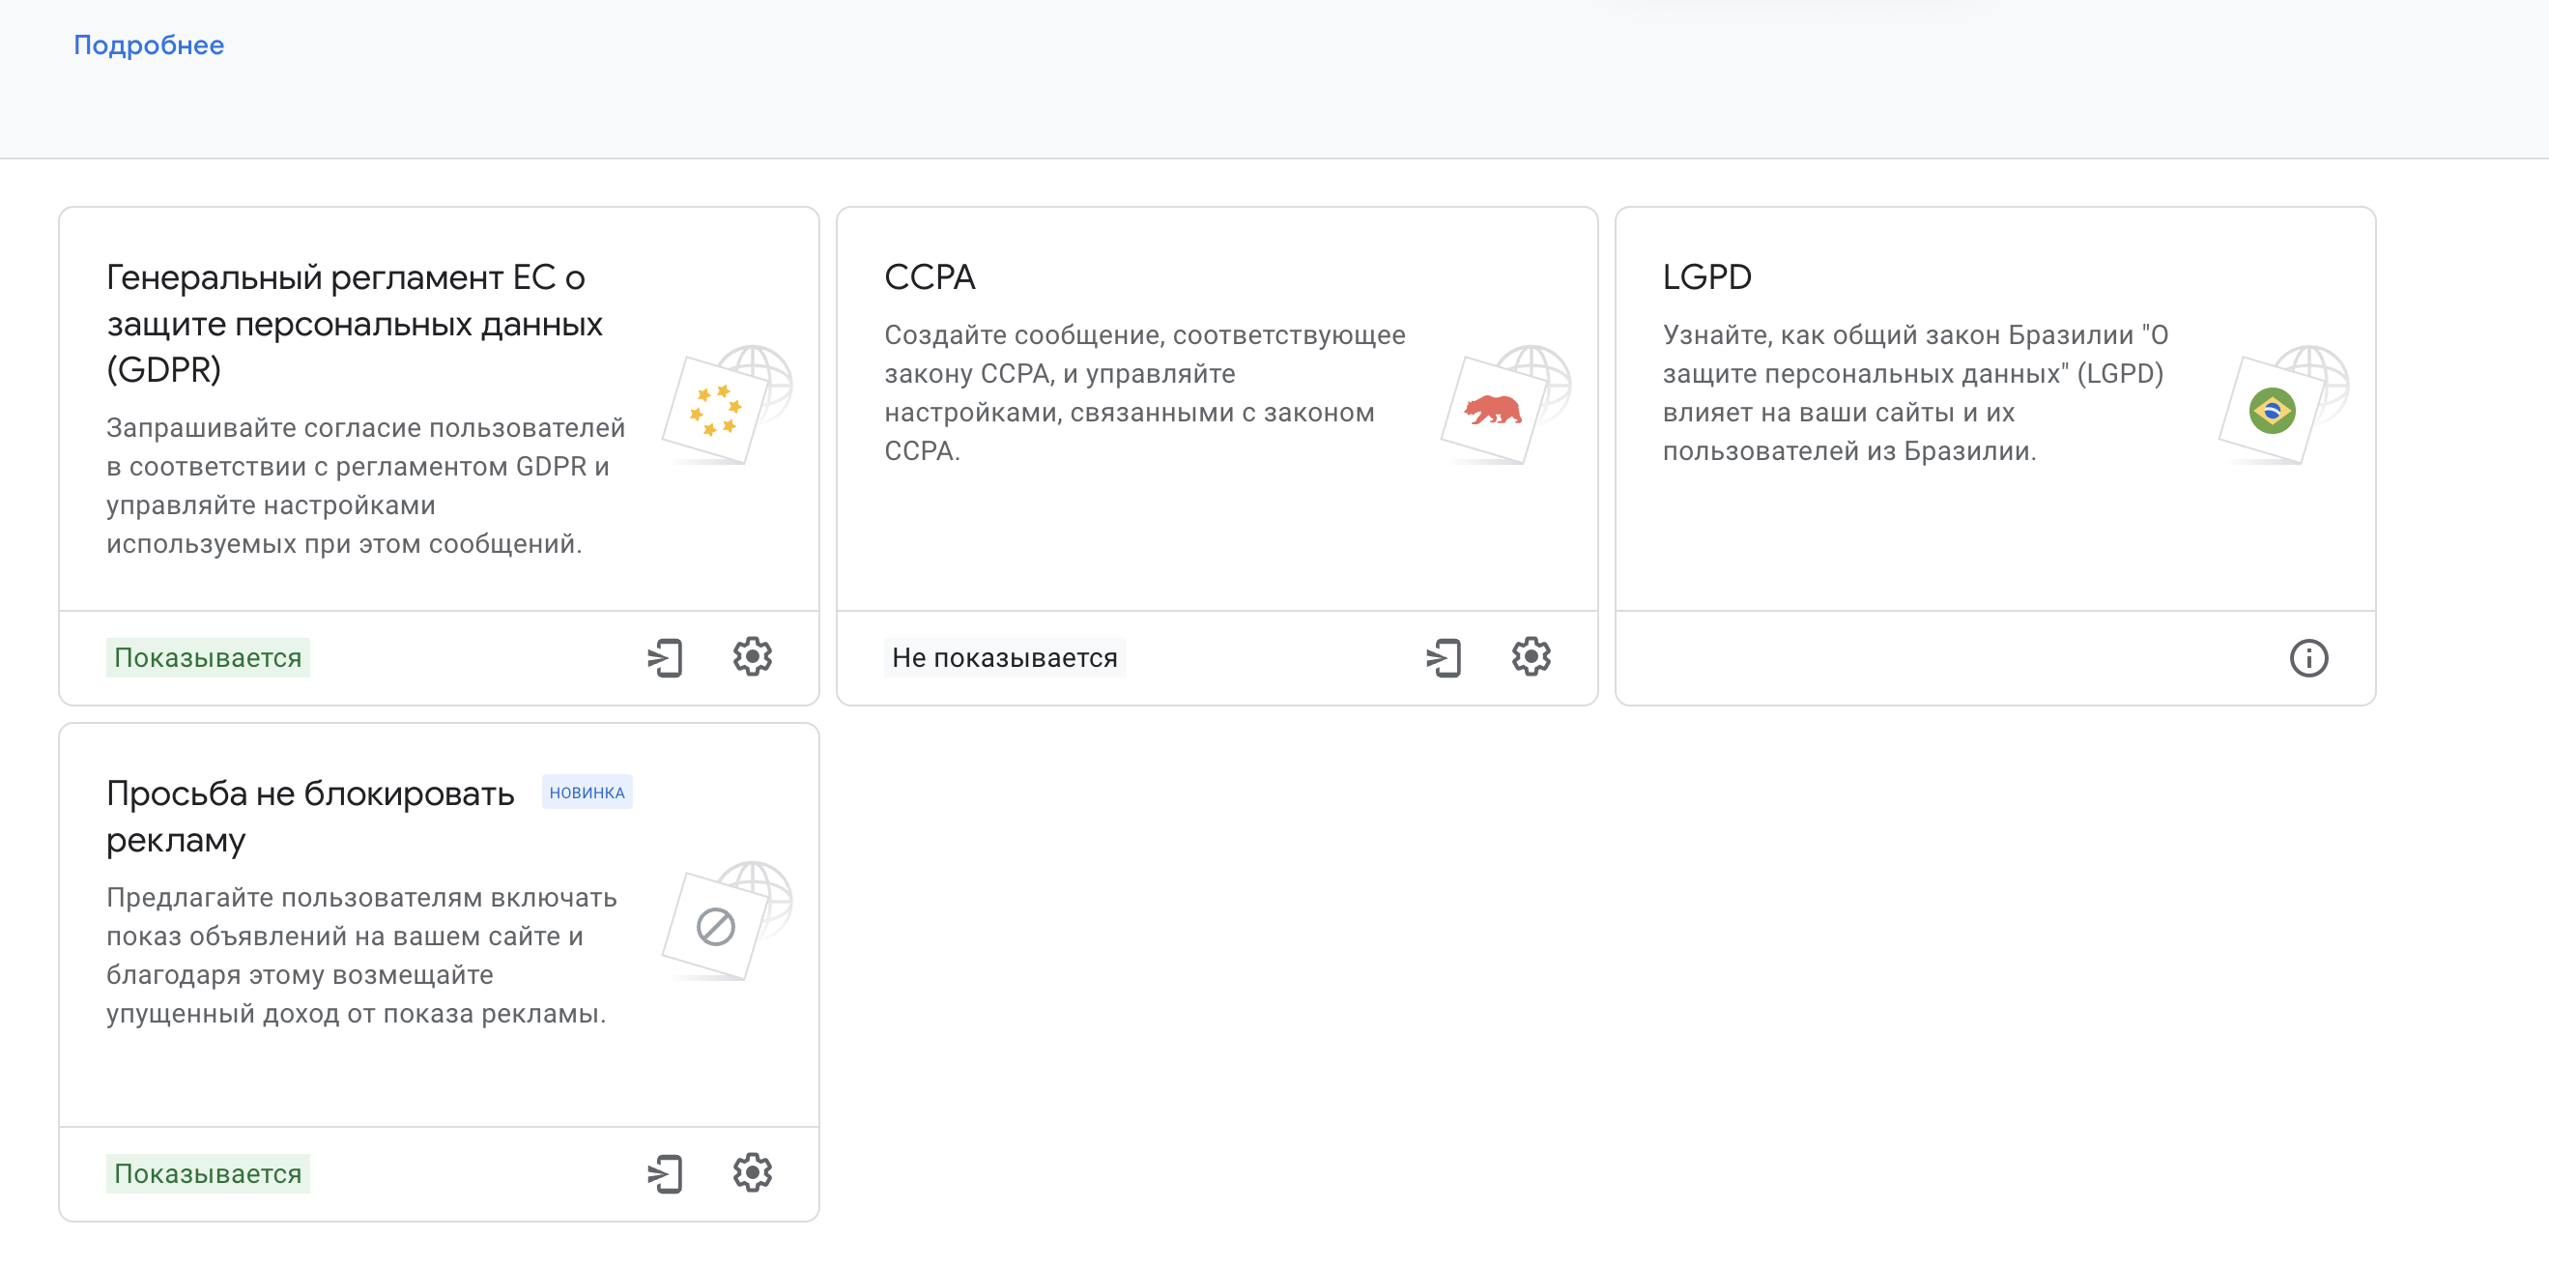Screen dimensions: 2549x1268
Task: Click CCPA card's message list icon
Action: [1444, 658]
